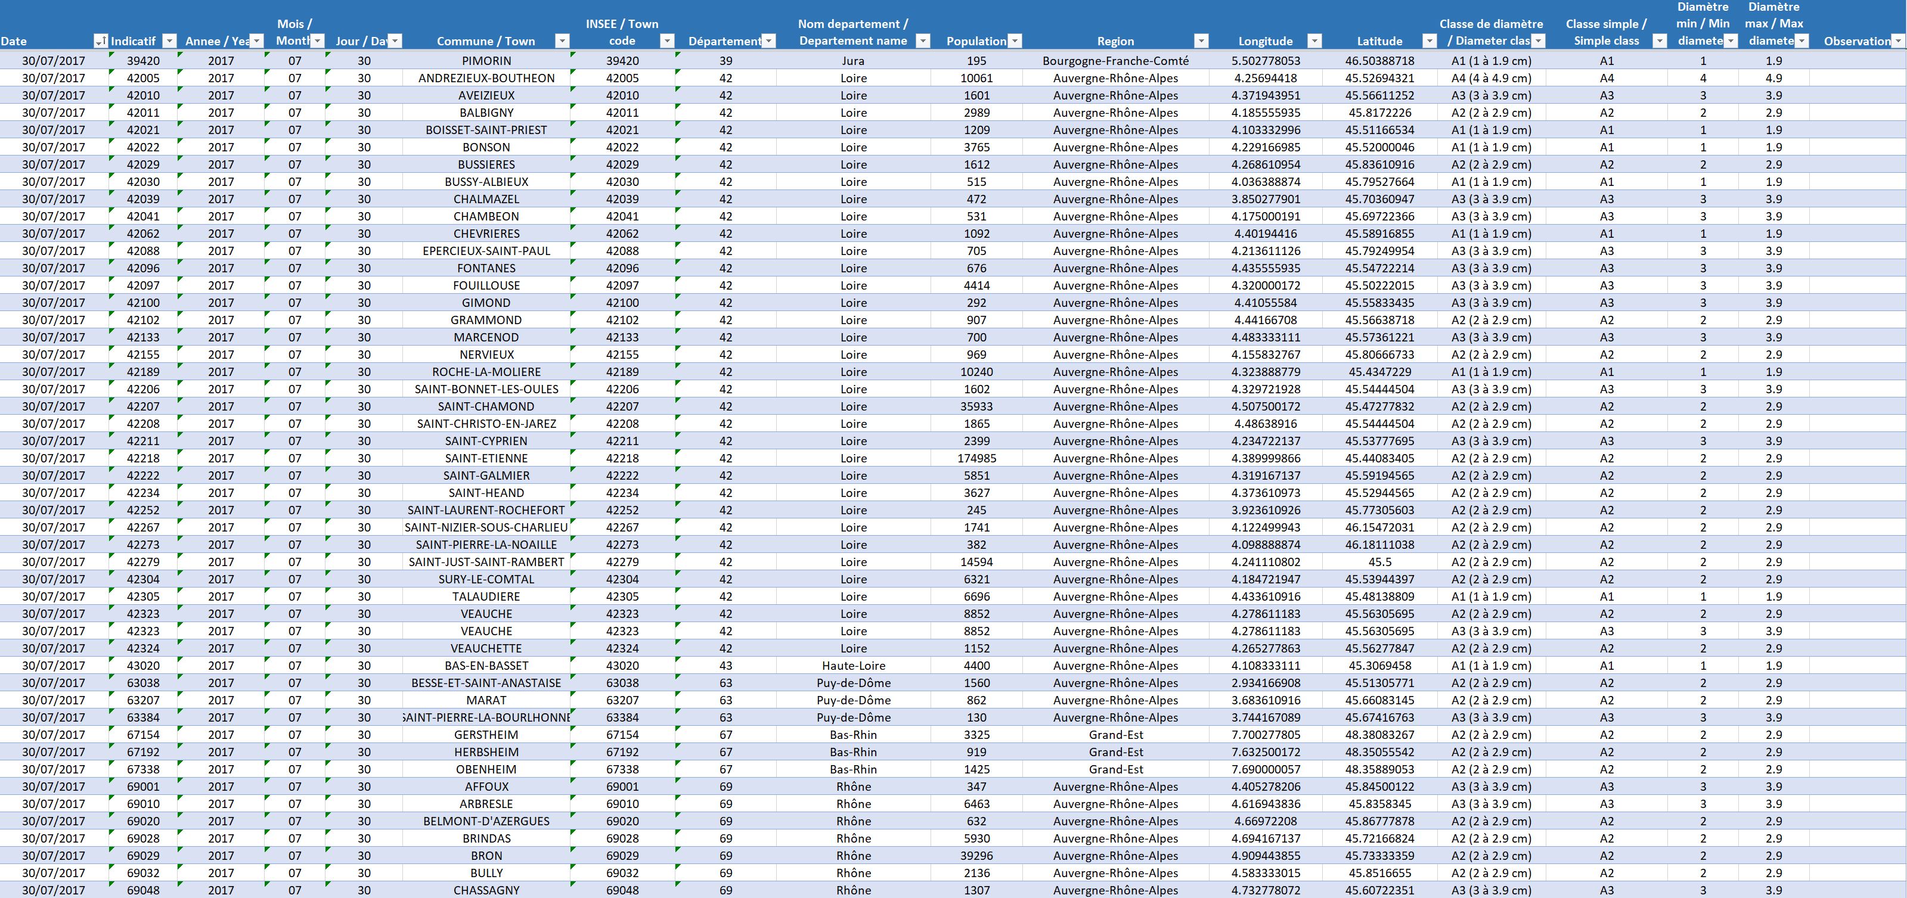The height and width of the screenshot is (898, 1907).
Task: Open the Departement name filter dropdown
Action: coord(922,42)
